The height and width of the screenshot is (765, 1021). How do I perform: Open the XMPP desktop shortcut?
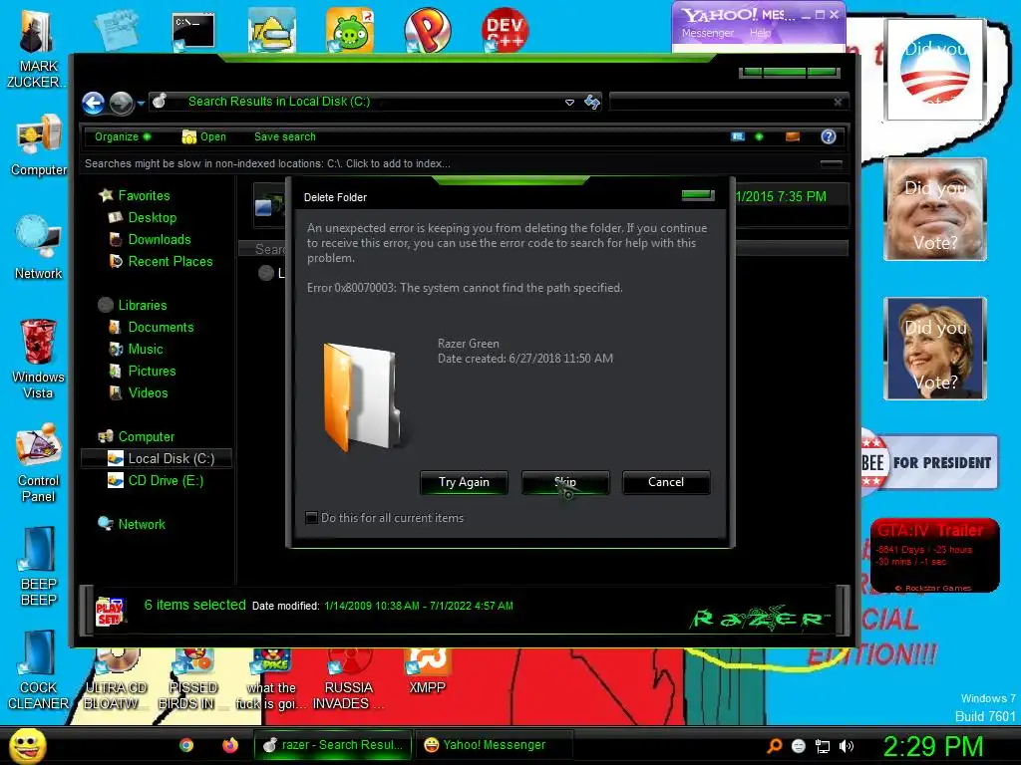click(x=427, y=671)
